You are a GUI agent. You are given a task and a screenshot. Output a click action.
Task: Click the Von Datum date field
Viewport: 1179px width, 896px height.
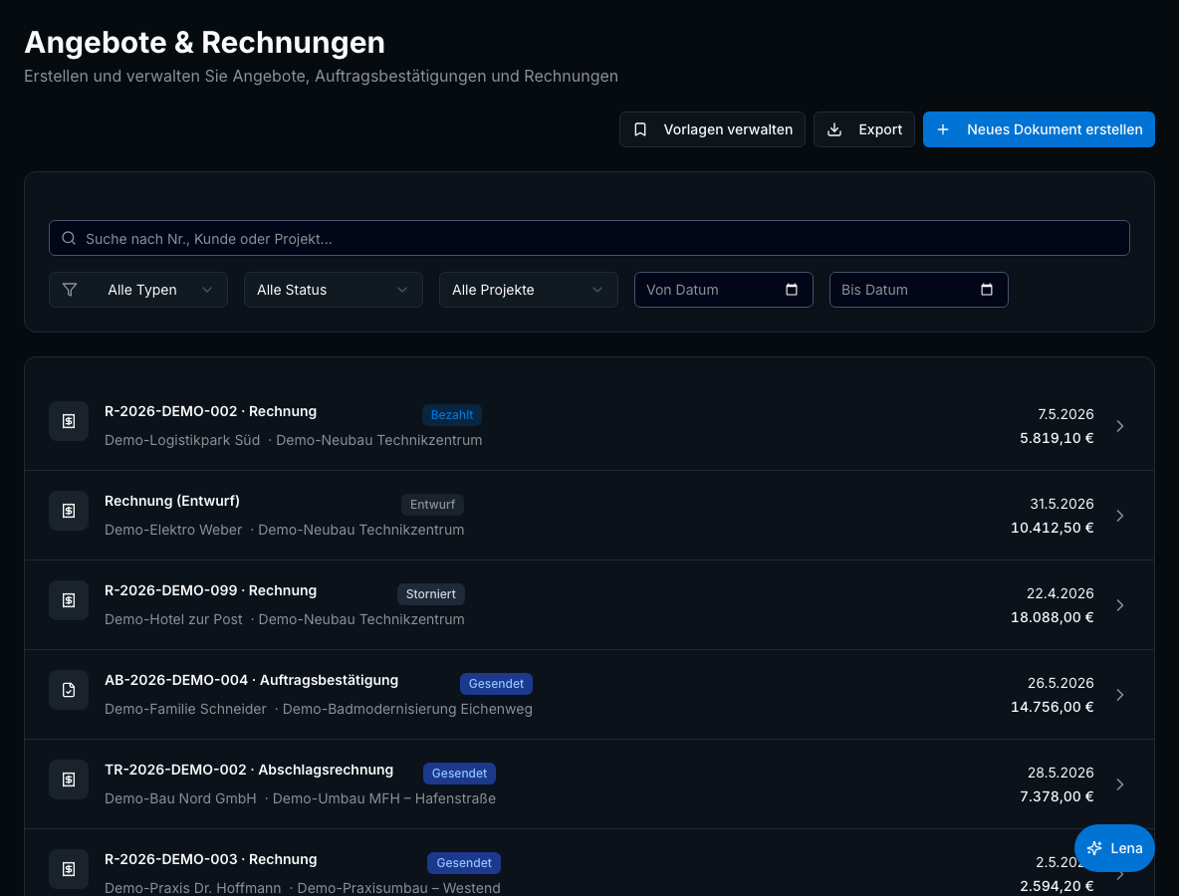pos(723,290)
